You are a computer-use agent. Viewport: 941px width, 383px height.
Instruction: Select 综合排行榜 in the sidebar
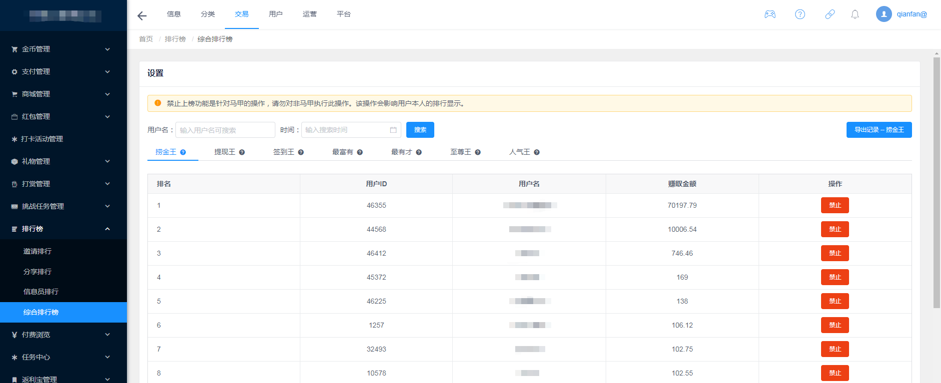point(63,312)
